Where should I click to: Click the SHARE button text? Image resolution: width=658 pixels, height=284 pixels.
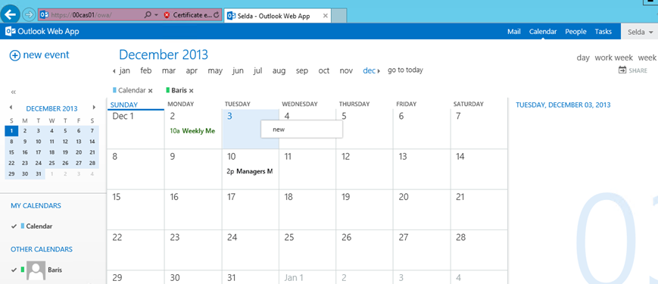coord(638,71)
